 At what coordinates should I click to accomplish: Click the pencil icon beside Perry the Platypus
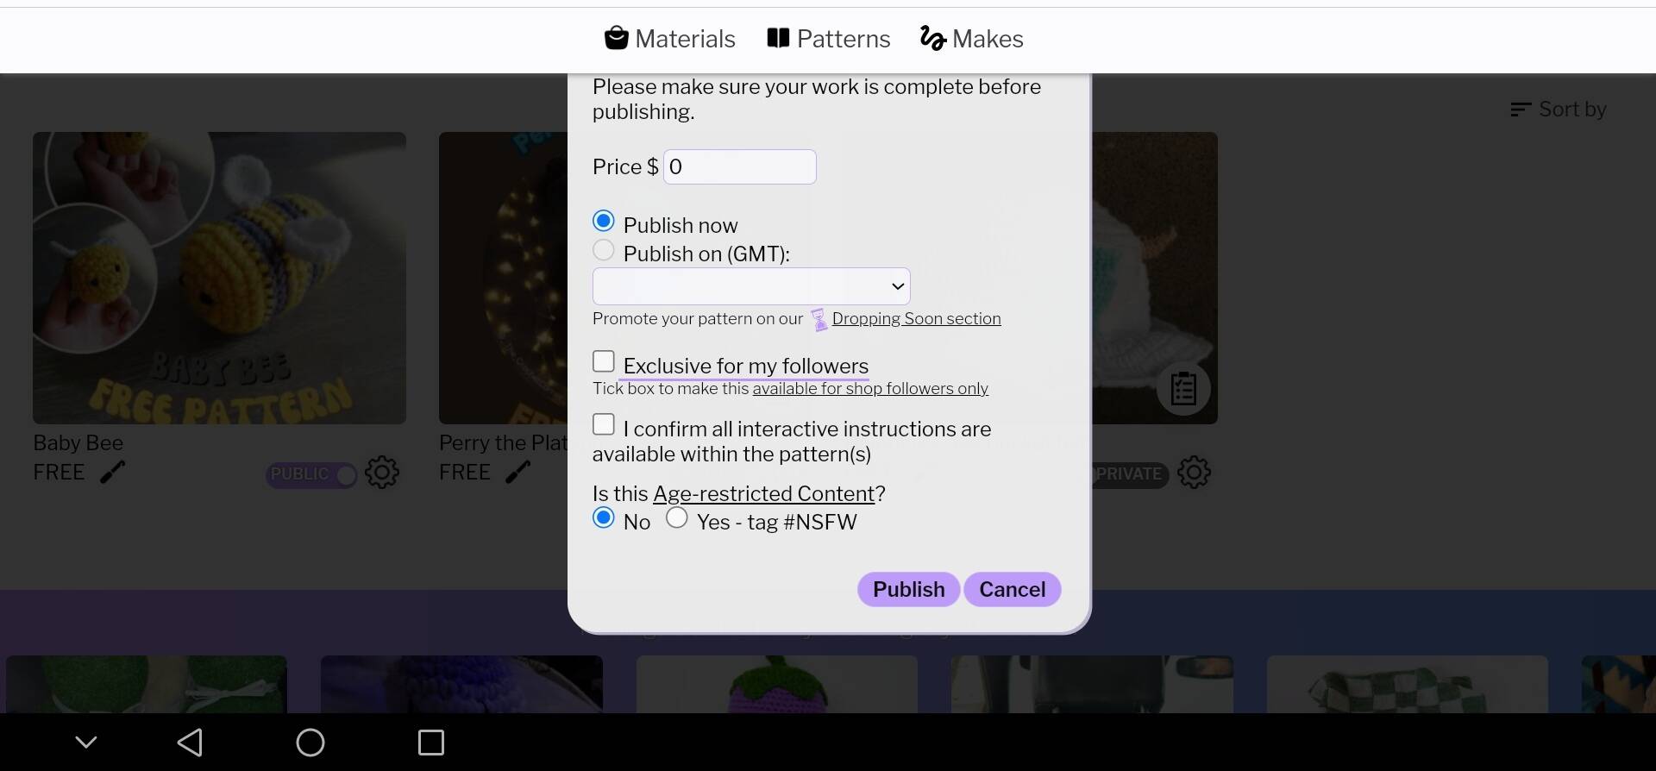coord(517,473)
